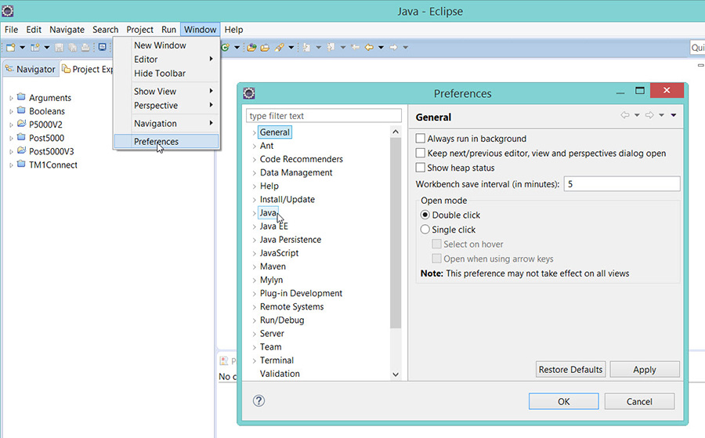The image size is (705, 438).
Task: Click the scroll up arrow in preferences tree
Action: (396, 132)
